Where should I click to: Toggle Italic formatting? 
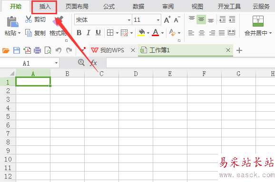coord(88,33)
